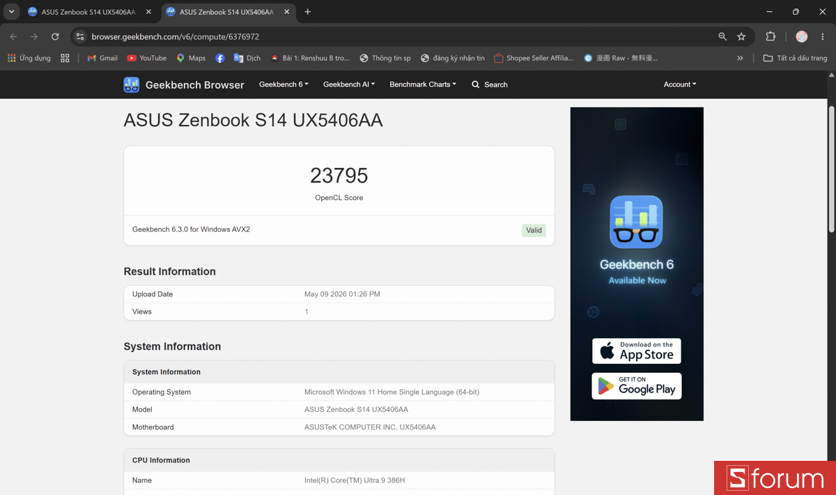Click the Motherboard value ASUSTeK COMPUTER INC.
836x495 pixels.
(370, 427)
